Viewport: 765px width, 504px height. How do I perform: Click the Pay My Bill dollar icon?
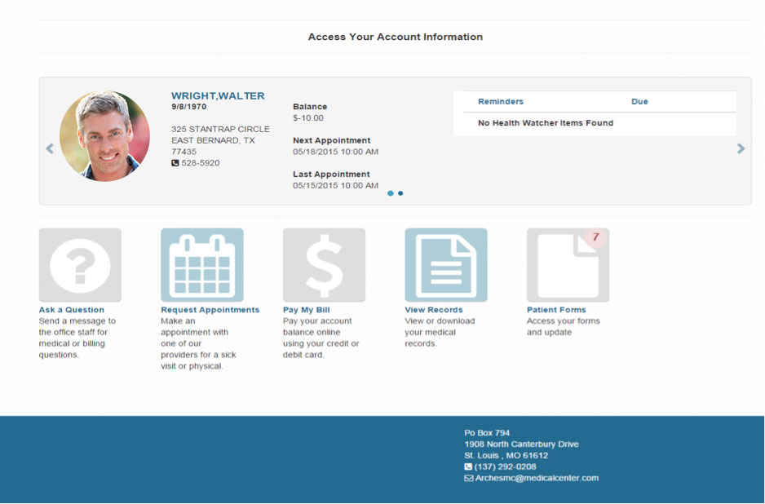click(x=324, y=265)
